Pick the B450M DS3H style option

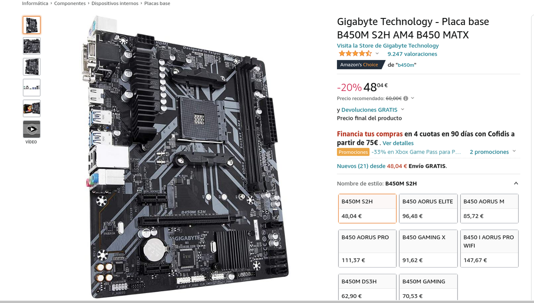pos(367,288)
